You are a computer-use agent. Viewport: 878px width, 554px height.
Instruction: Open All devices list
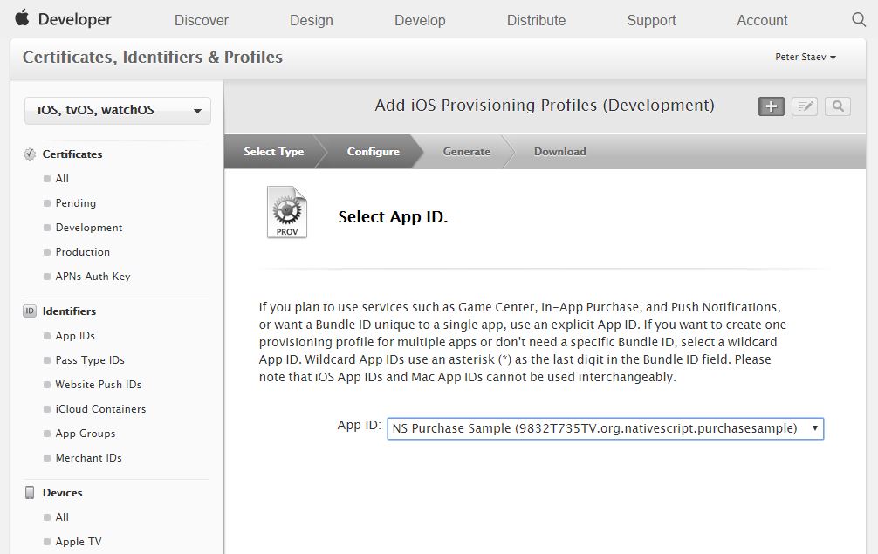[62, 517]
